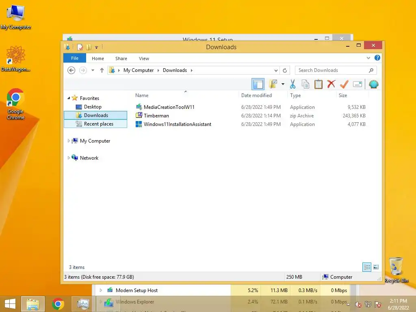416x312 pixels.
Task: Open the recent locations dropdown arrow
Action: click(93, 70)
